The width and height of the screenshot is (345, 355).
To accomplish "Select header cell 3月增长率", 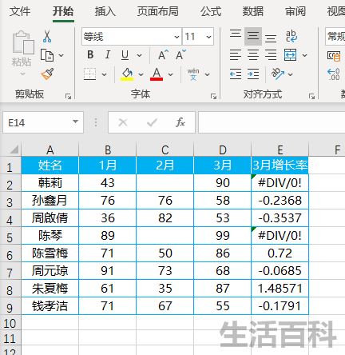I will pos(280,166).
